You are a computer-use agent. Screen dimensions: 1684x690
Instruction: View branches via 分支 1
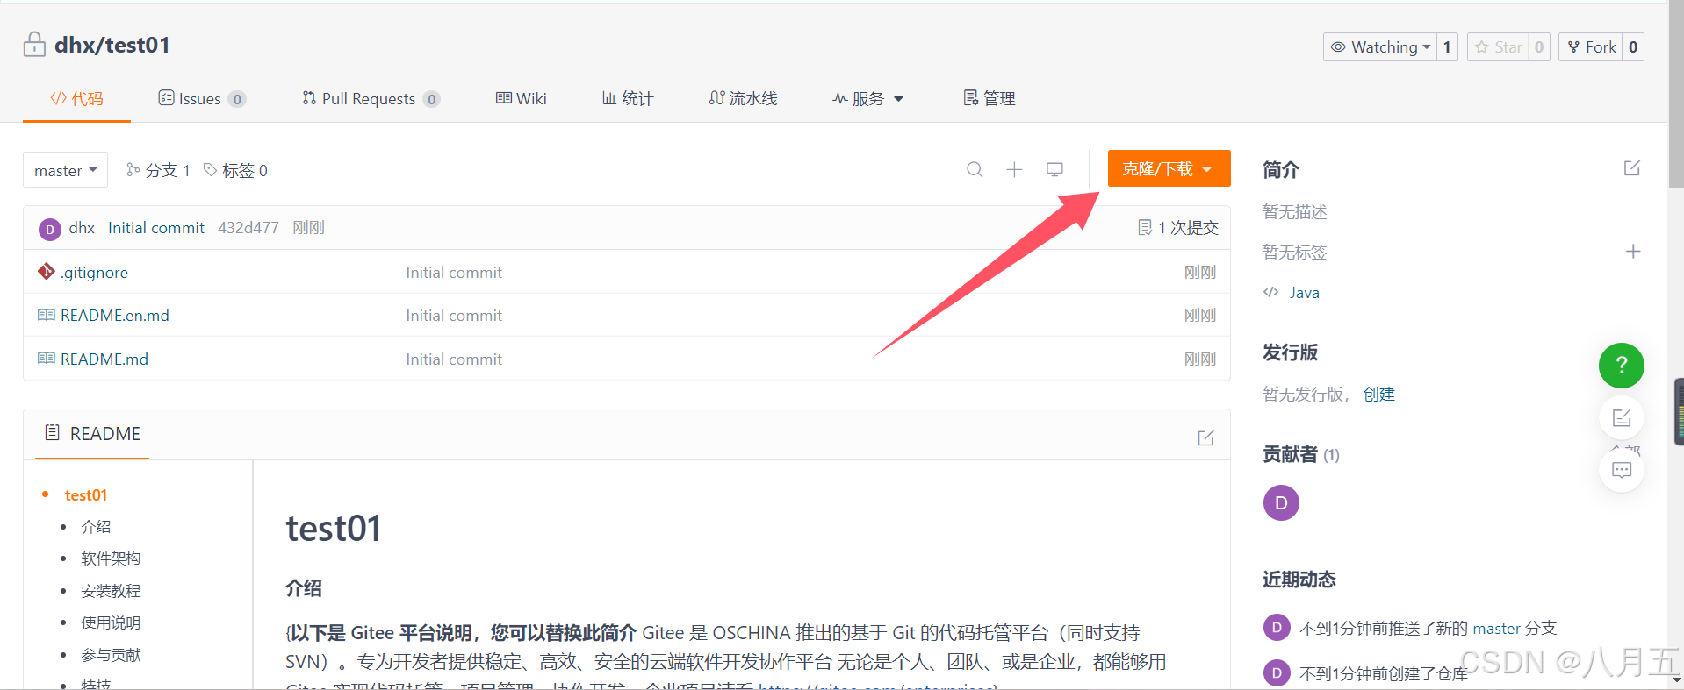[x=158, y=170]
